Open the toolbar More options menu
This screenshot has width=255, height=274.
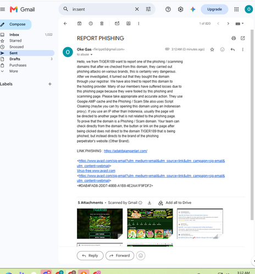[x=138, y=24]
